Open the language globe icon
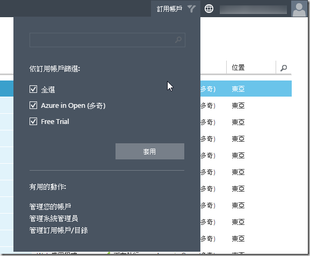310x256 pixels. click(209, 9)
